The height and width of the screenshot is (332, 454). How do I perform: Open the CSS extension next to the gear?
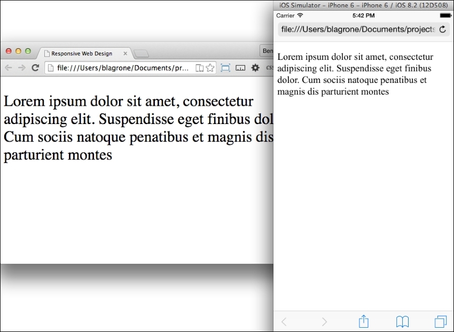click(269, 67)
